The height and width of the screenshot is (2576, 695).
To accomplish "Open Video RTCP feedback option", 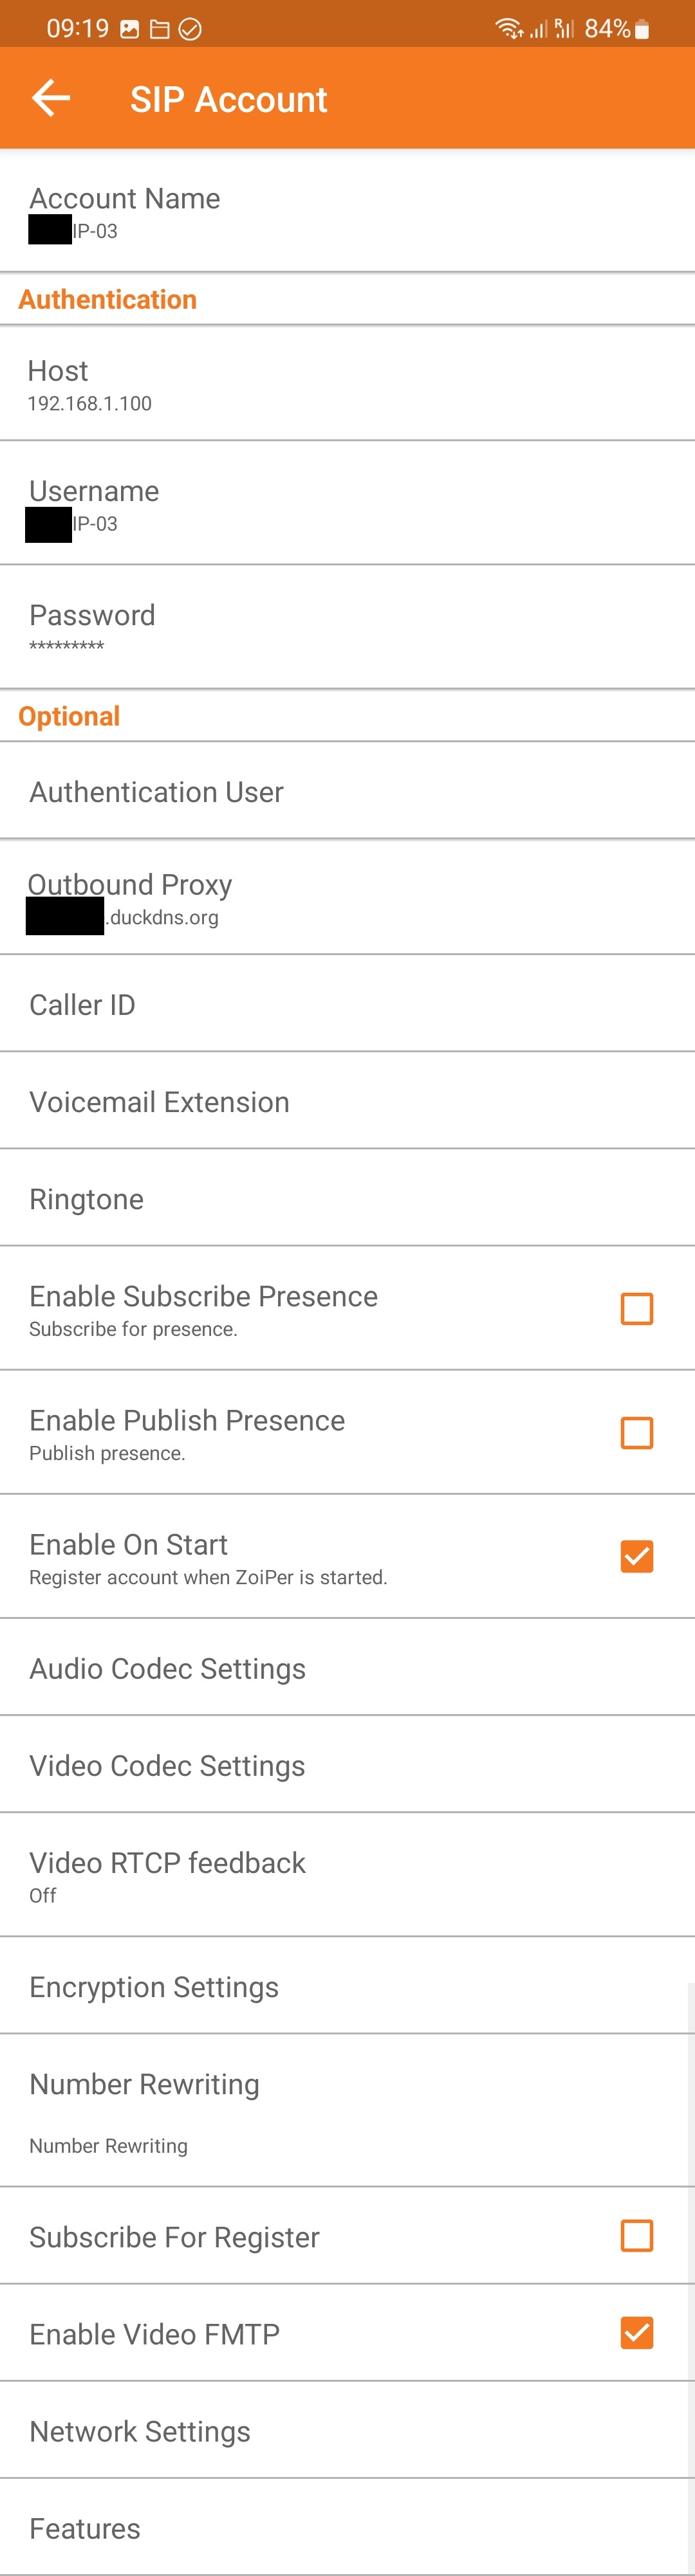I will pos(347,1875).
